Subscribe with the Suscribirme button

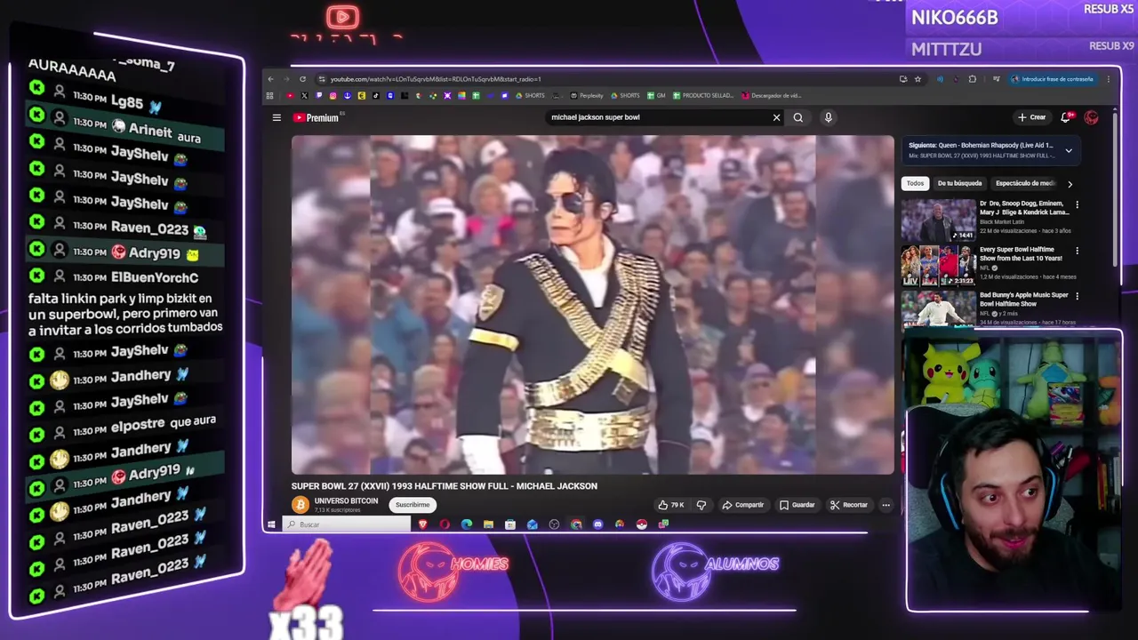click(413, 505)
